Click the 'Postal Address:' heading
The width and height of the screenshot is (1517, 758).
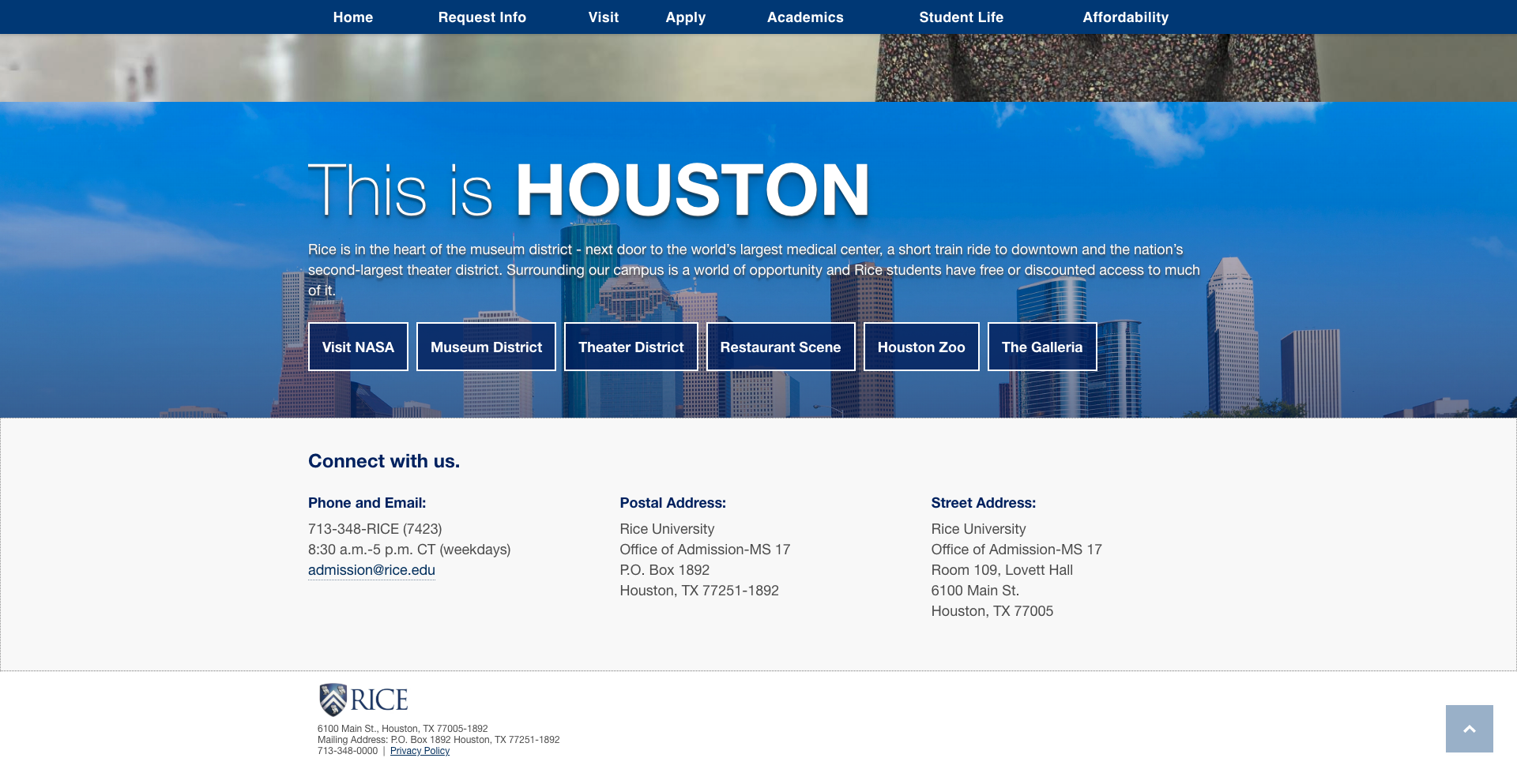coord(672,503)
